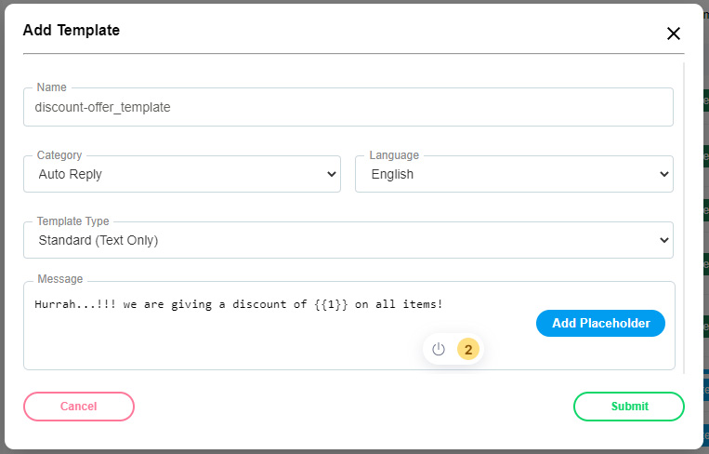This screenshot has height=454, width=709.
Task: Open the Language select showing English
Action: tap(514, 174)
